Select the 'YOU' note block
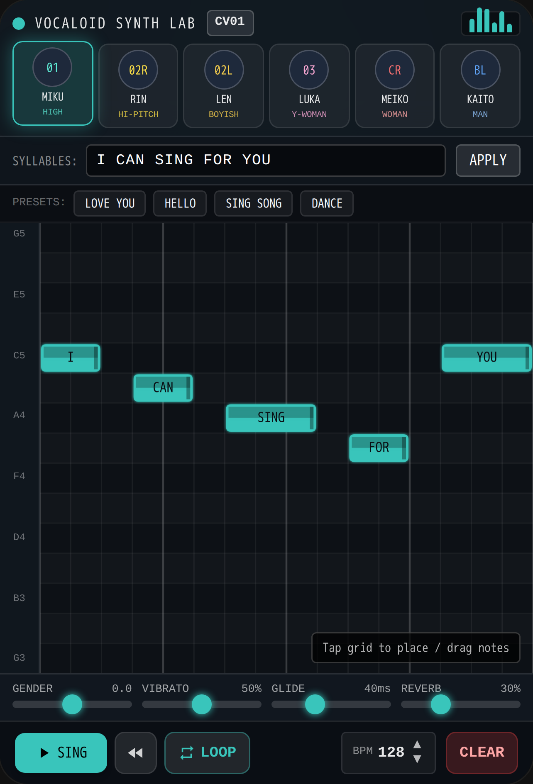Viewport: 533px width, 784px height. 487,358
